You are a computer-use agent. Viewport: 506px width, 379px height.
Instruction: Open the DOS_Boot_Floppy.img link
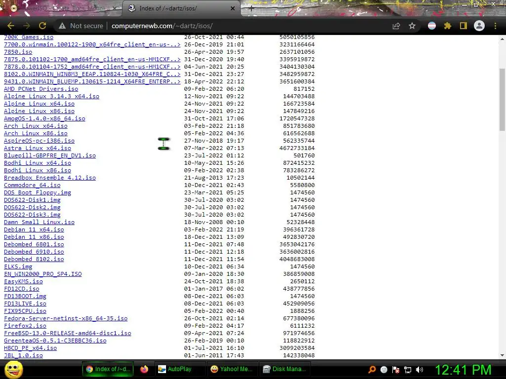coord(38,193)
